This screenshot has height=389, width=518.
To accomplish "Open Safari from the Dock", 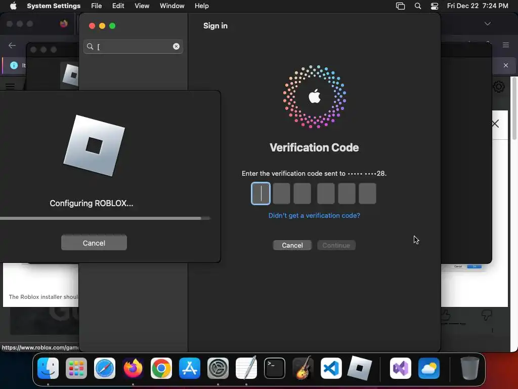I will coord(105,368).
